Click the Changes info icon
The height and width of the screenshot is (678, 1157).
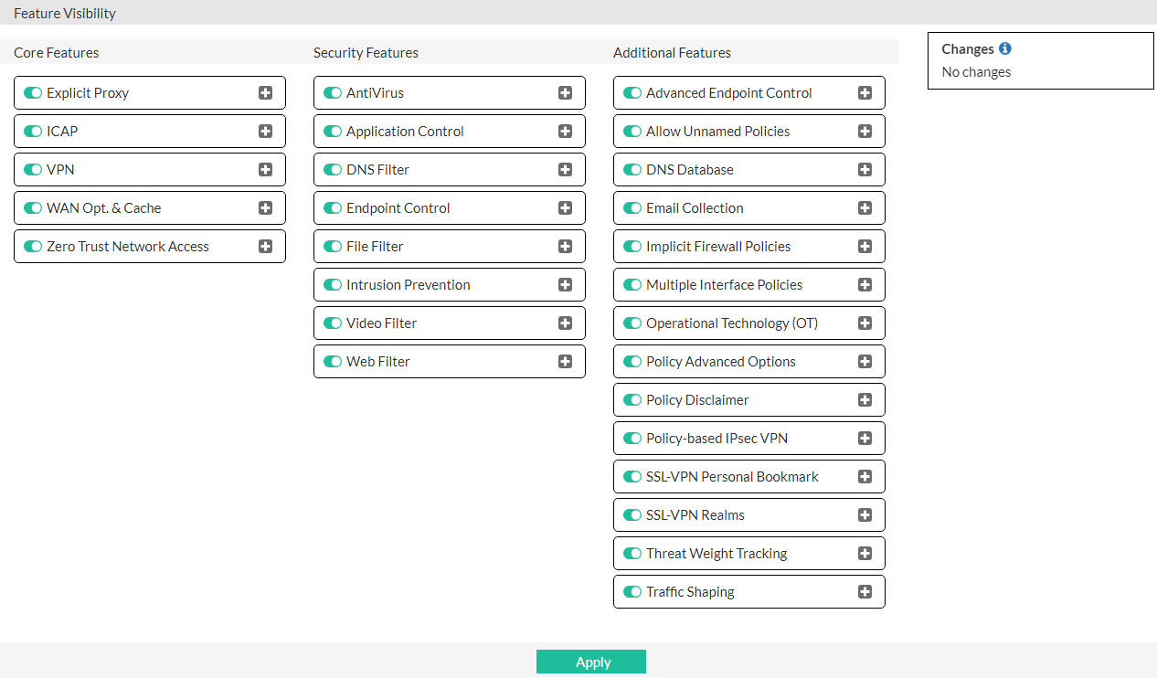[x=1005, y=49]
